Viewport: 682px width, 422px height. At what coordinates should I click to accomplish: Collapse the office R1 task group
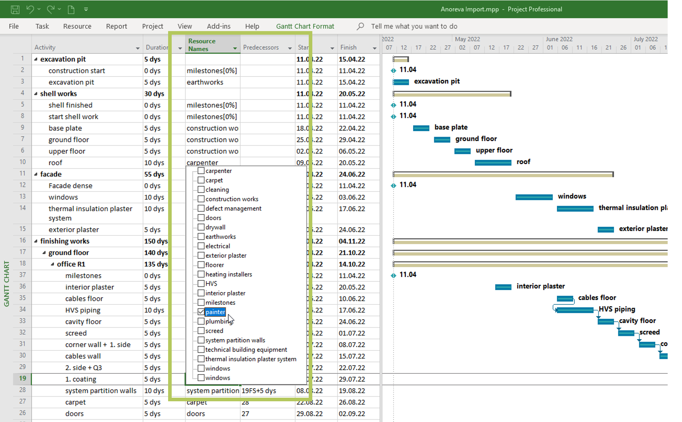tap(53, 264)
